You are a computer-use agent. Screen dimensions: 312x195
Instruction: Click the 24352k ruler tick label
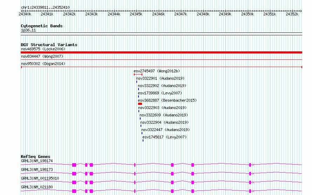292,14
